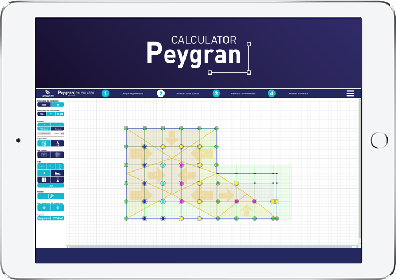The image size is (396, 280).
Task: Toggle points visibility icon
Action: (44, 173)
